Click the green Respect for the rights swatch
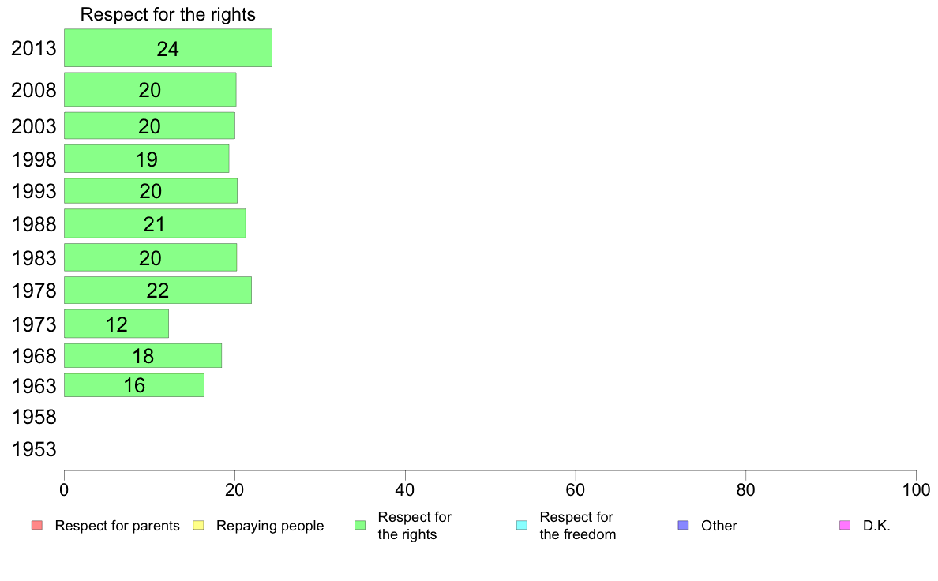Viewport: 938px width, 581px height. click(x=360, y=526)
